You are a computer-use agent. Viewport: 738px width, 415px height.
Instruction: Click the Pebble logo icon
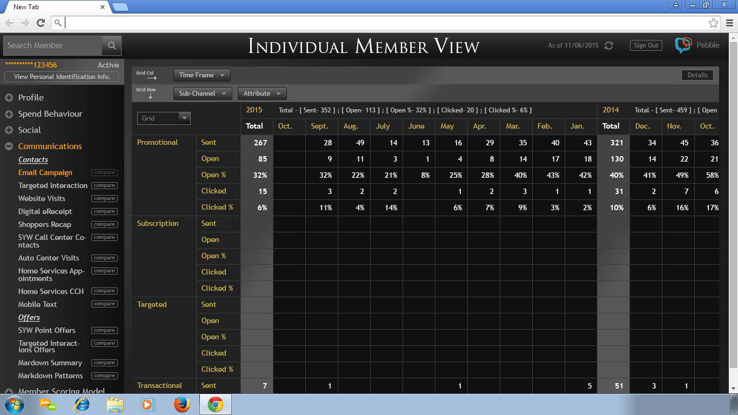(683, 45)
